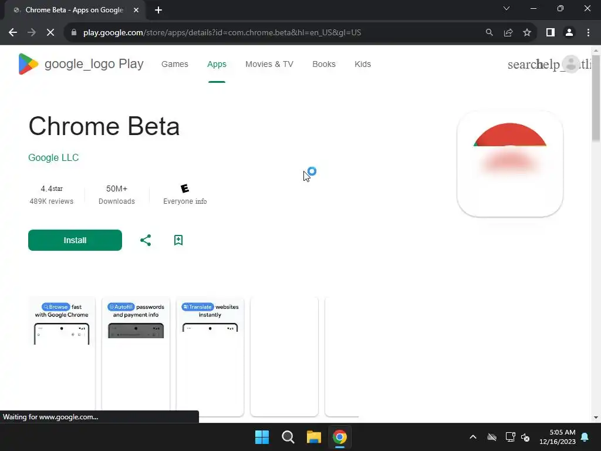
Task: Click the Everyone rating E icon
Action: point(185,189)
